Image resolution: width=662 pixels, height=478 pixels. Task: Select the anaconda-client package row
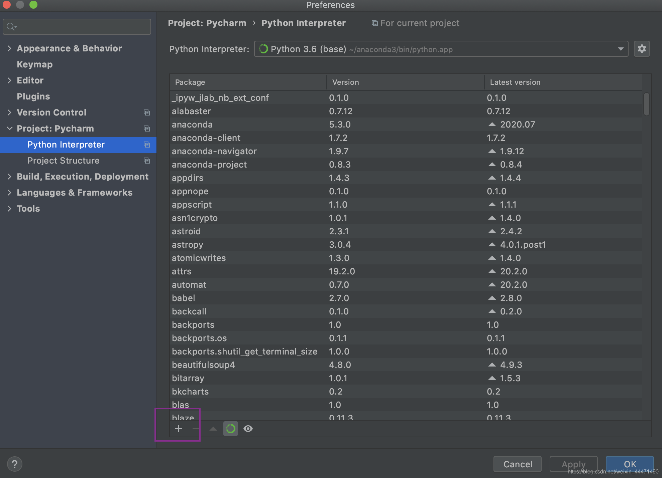[x=406, y=138]
